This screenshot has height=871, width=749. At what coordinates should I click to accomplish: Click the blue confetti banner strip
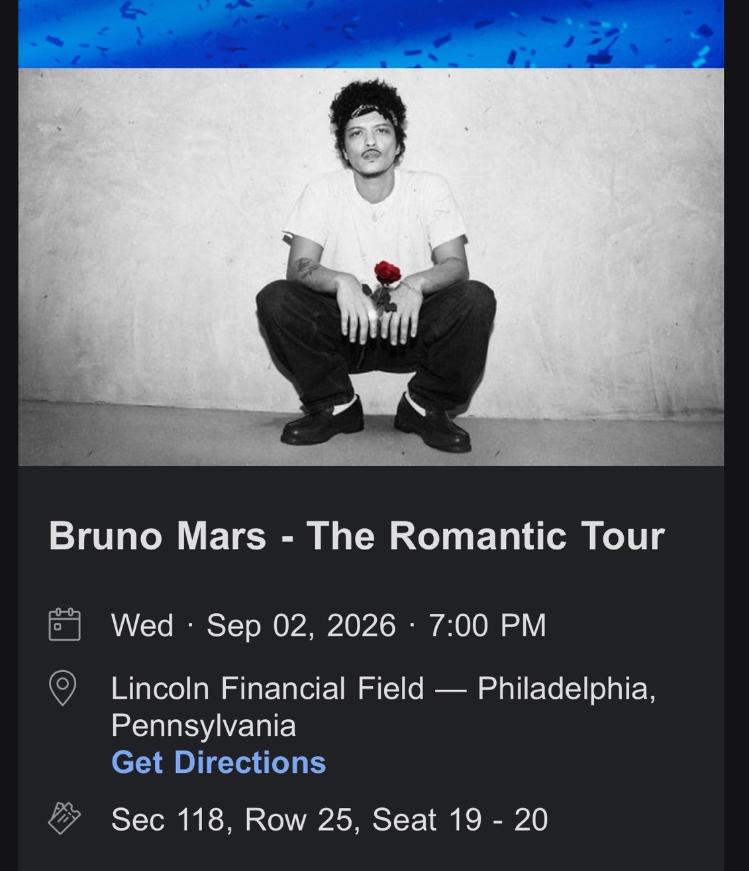pyautogui.click(x=374, y=33)
